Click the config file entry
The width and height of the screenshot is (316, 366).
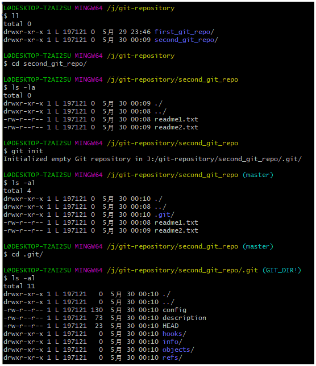pyautogui.click(x=174, y=310)
